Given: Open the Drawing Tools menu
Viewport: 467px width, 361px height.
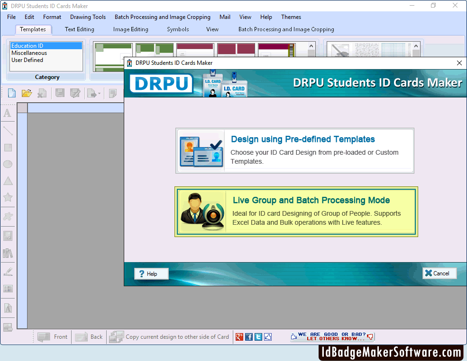Looking at the screenshot, I should tap(88, 17).
